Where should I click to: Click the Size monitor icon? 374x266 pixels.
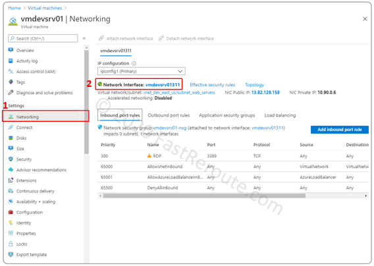(11, 148)
